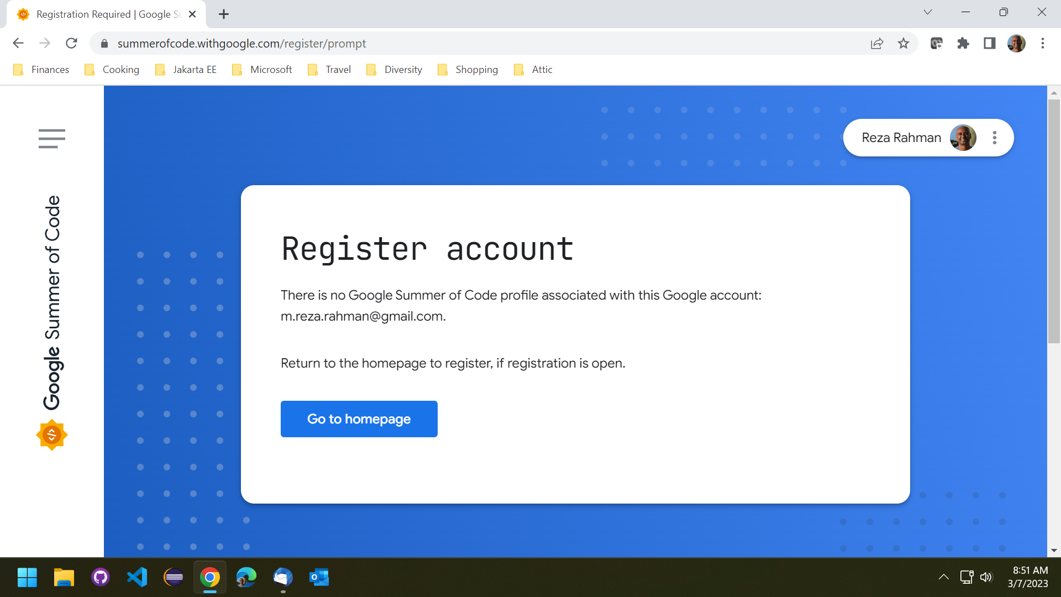Click the Return to the homepage sentence

click(453, 363)
